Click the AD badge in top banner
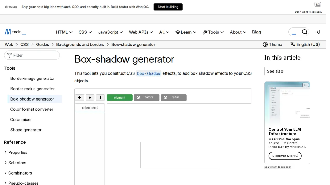 (x=318, y=4)
